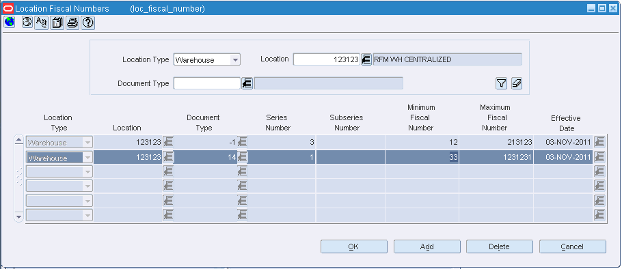Select the Minimum Fiscal Number cell showing 12
Image resolution: width=622 pixels, height=269 pixels.
tap(422, 142)
